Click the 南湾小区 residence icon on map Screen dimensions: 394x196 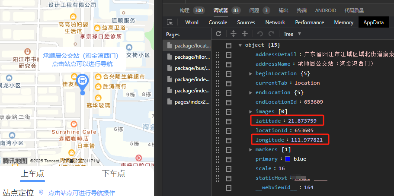click(x=12, y=135)
